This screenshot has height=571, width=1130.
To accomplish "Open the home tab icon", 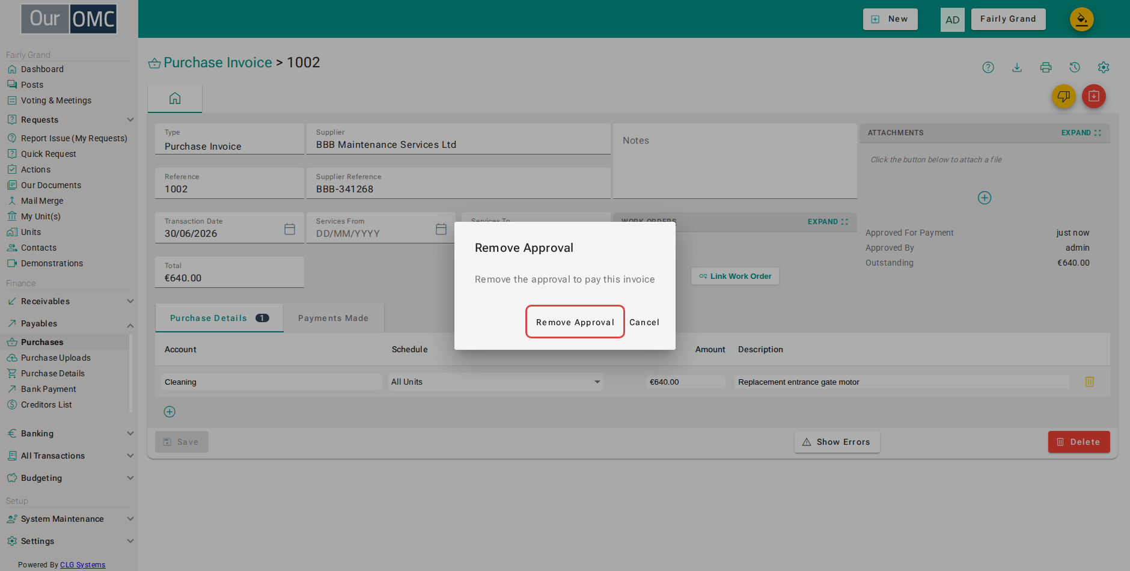I will [x=175, y=98].
